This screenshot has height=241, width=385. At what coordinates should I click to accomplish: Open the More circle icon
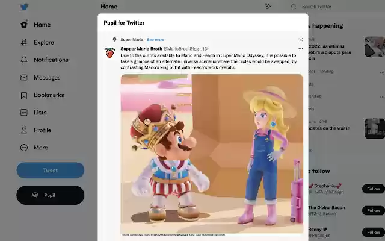click(24, 148)
